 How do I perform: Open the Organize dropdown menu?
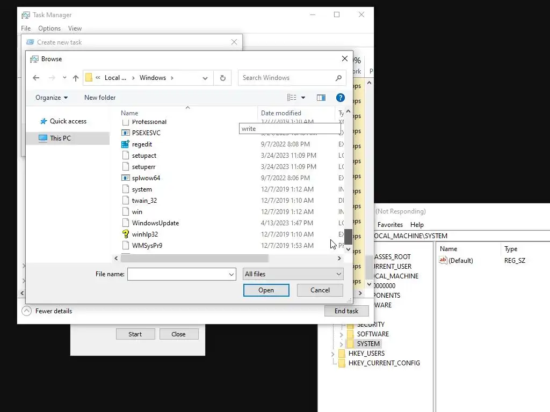[x=52, y=98]
